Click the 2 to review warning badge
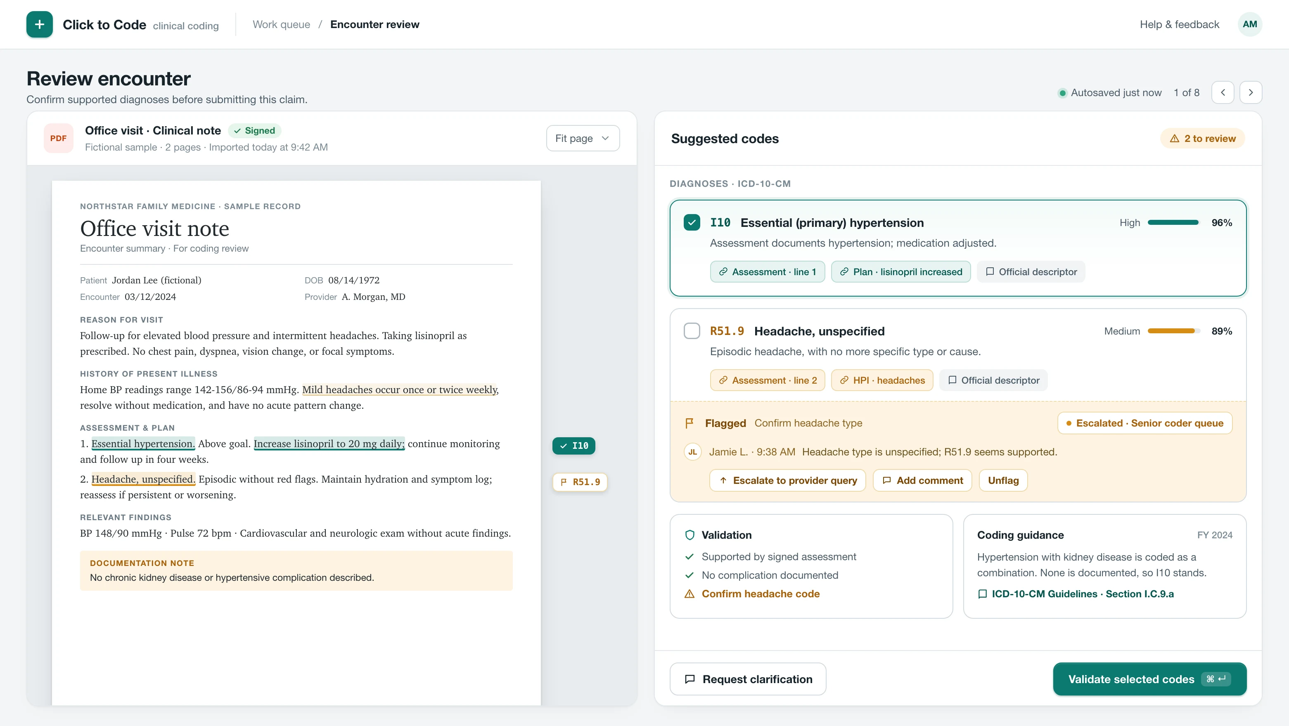 click(1202, 139)
